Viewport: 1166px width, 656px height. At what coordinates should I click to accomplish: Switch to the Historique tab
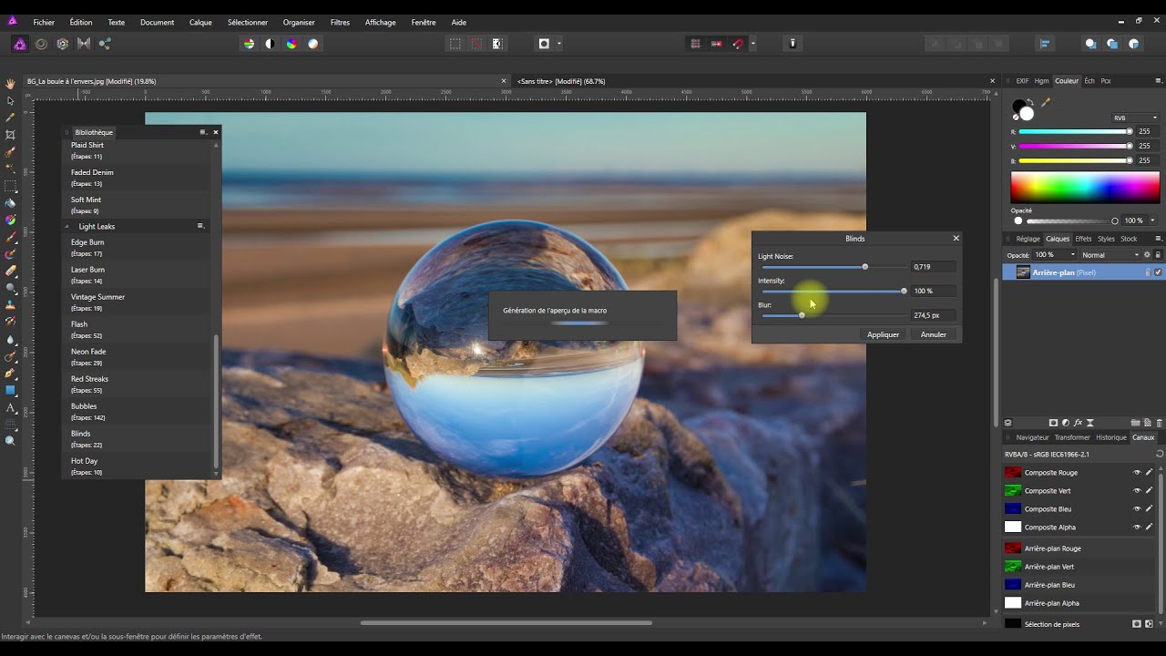(1111, 437)
